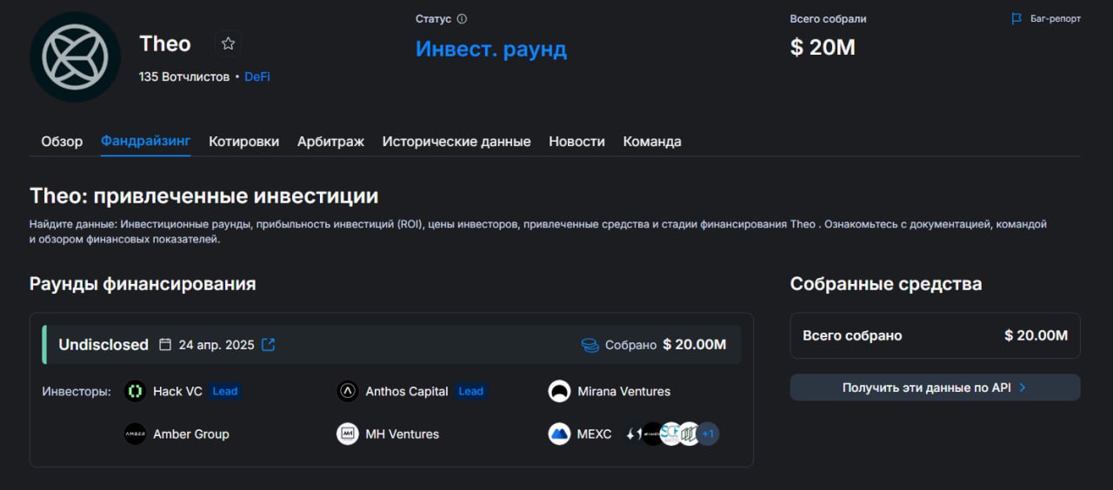The height and width of the screenshot is (490, 1113).
Task: Click the DeFi category link
Action: 257,76
